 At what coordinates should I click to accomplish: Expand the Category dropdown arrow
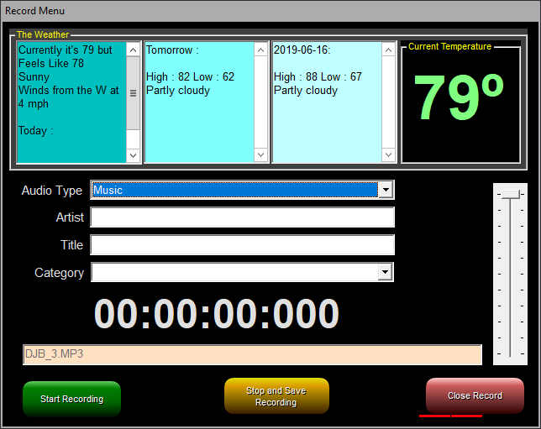coord(385,273)
